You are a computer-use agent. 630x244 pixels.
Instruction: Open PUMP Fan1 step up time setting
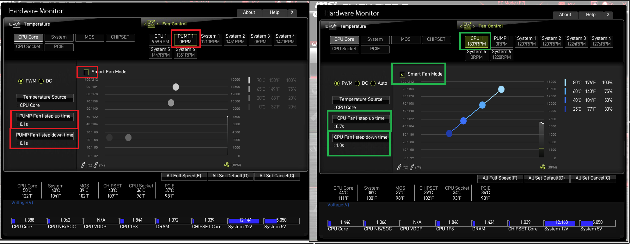click(x=45, y=116)
